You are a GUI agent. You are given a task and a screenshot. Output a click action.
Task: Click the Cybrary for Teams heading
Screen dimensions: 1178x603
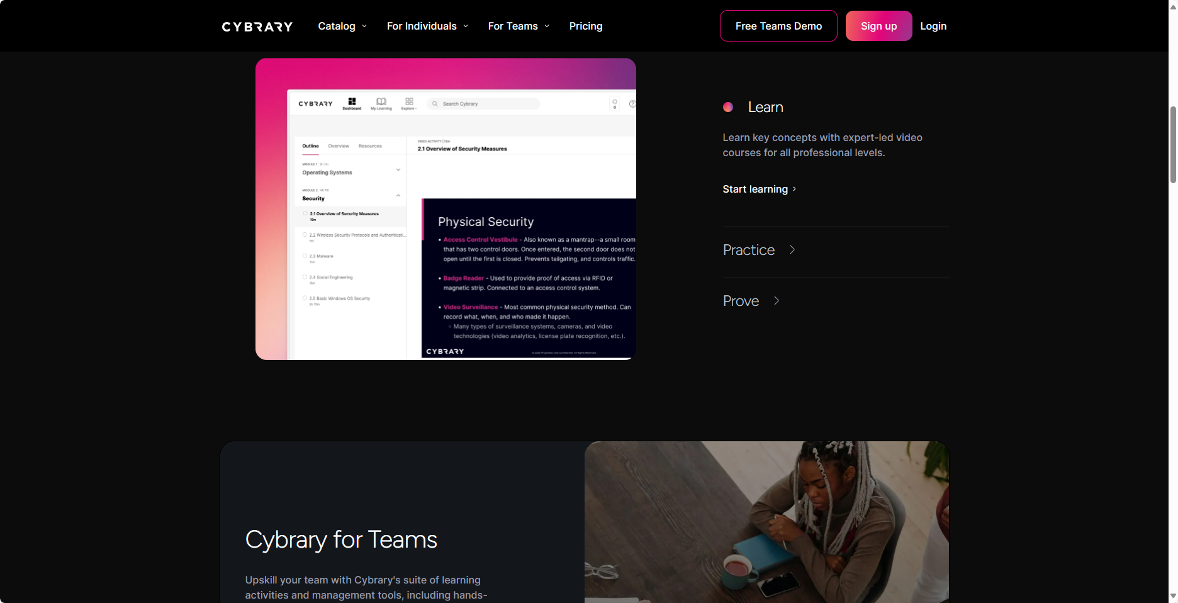341,540
